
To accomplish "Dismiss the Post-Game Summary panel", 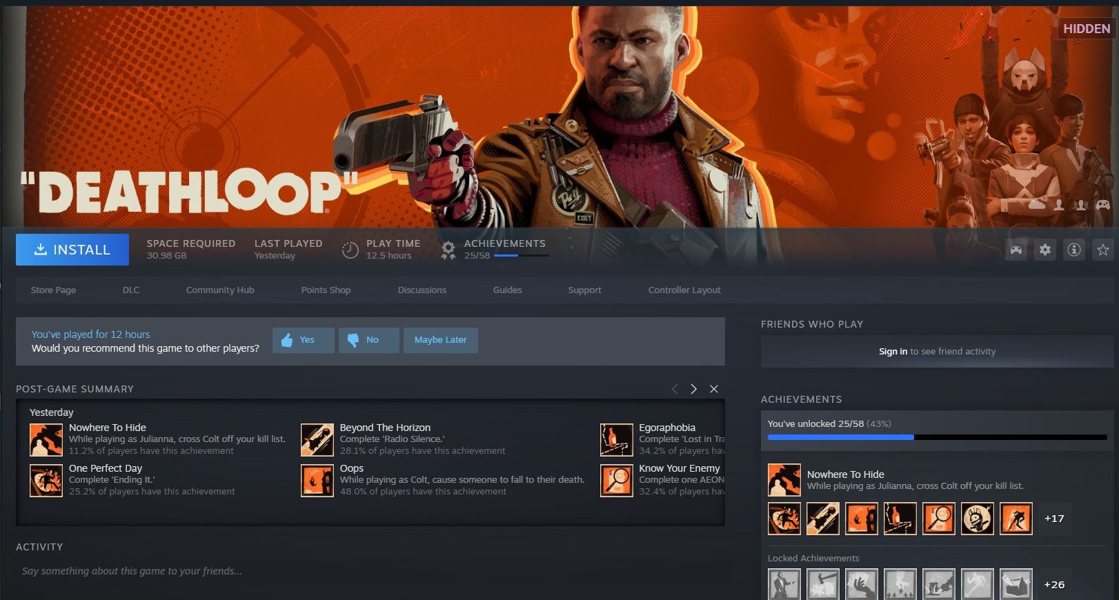I will 714,389.
